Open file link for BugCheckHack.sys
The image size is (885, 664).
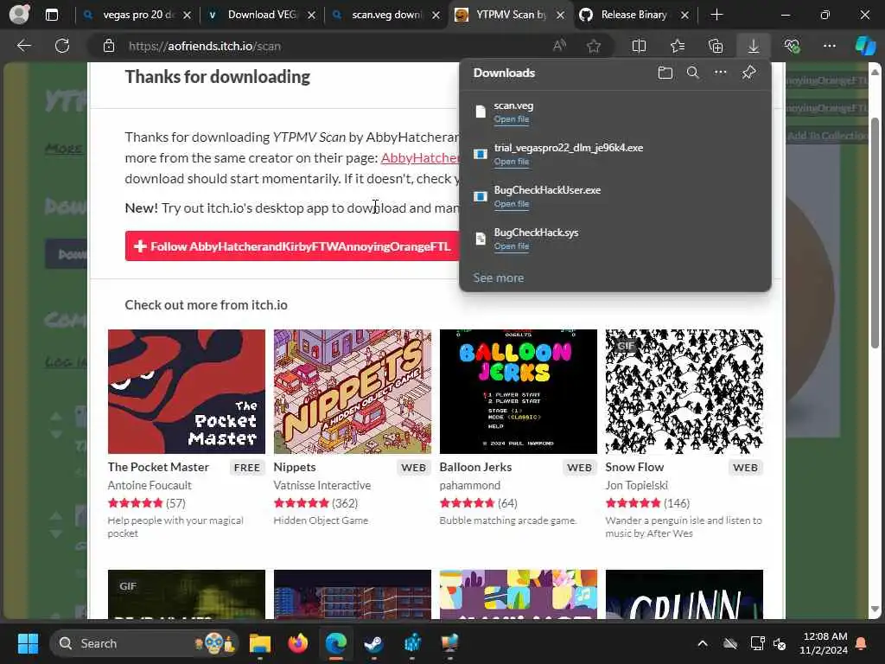pyautogui.click(x=512, y=246)
